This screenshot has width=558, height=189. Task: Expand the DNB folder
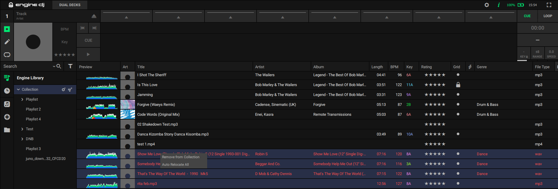[x=22, y=139]
